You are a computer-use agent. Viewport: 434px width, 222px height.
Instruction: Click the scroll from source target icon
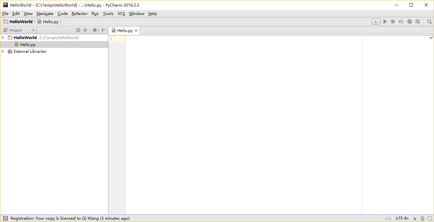(78, 30)
